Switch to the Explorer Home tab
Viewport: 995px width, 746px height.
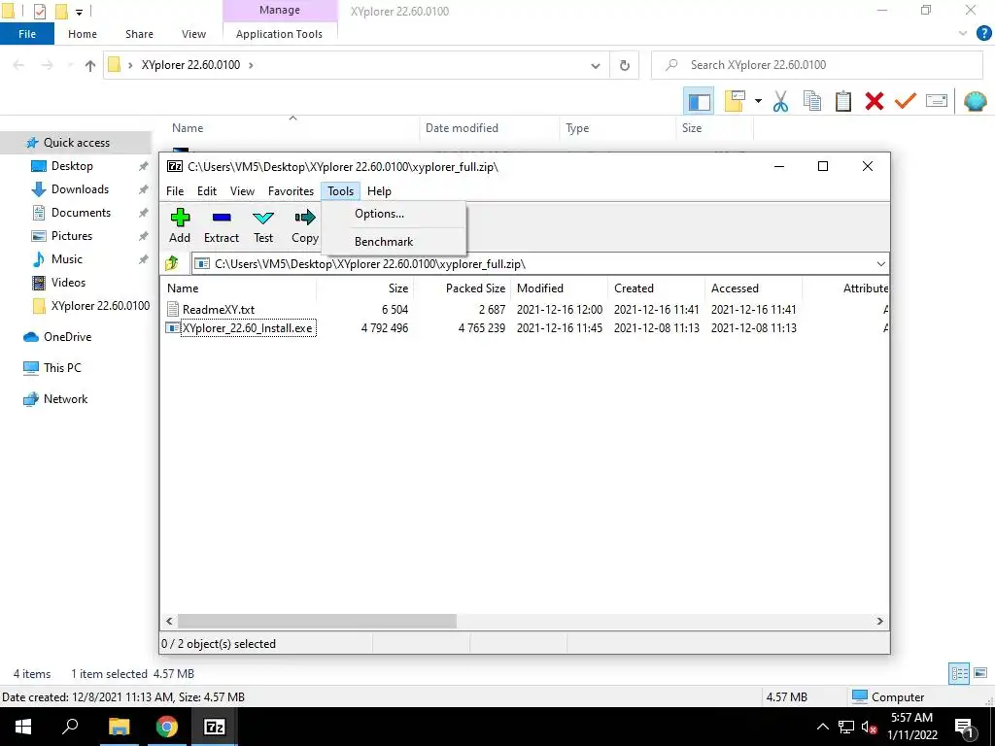pos(83,34)
